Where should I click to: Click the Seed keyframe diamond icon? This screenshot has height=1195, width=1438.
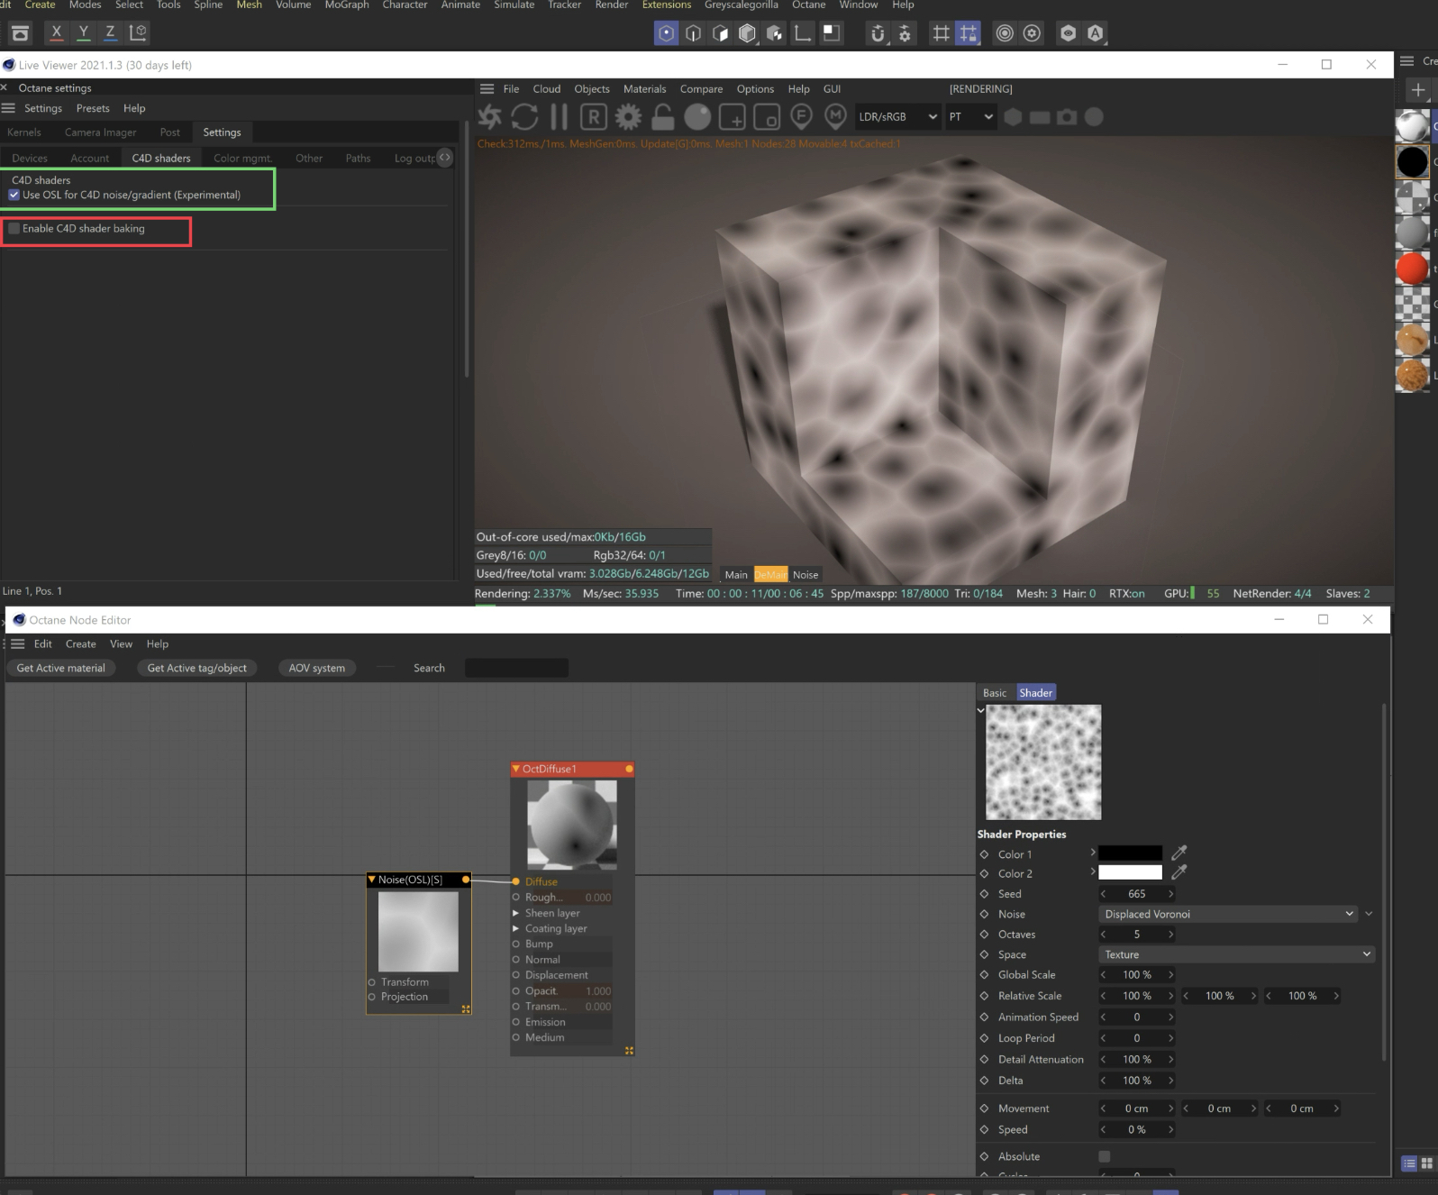point(984,894)
